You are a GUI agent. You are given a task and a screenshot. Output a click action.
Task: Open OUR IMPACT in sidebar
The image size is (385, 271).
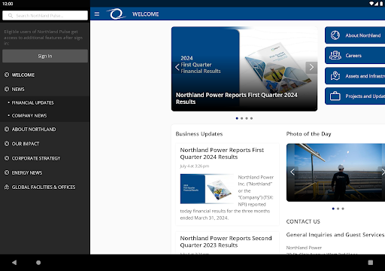coord(45,144)
